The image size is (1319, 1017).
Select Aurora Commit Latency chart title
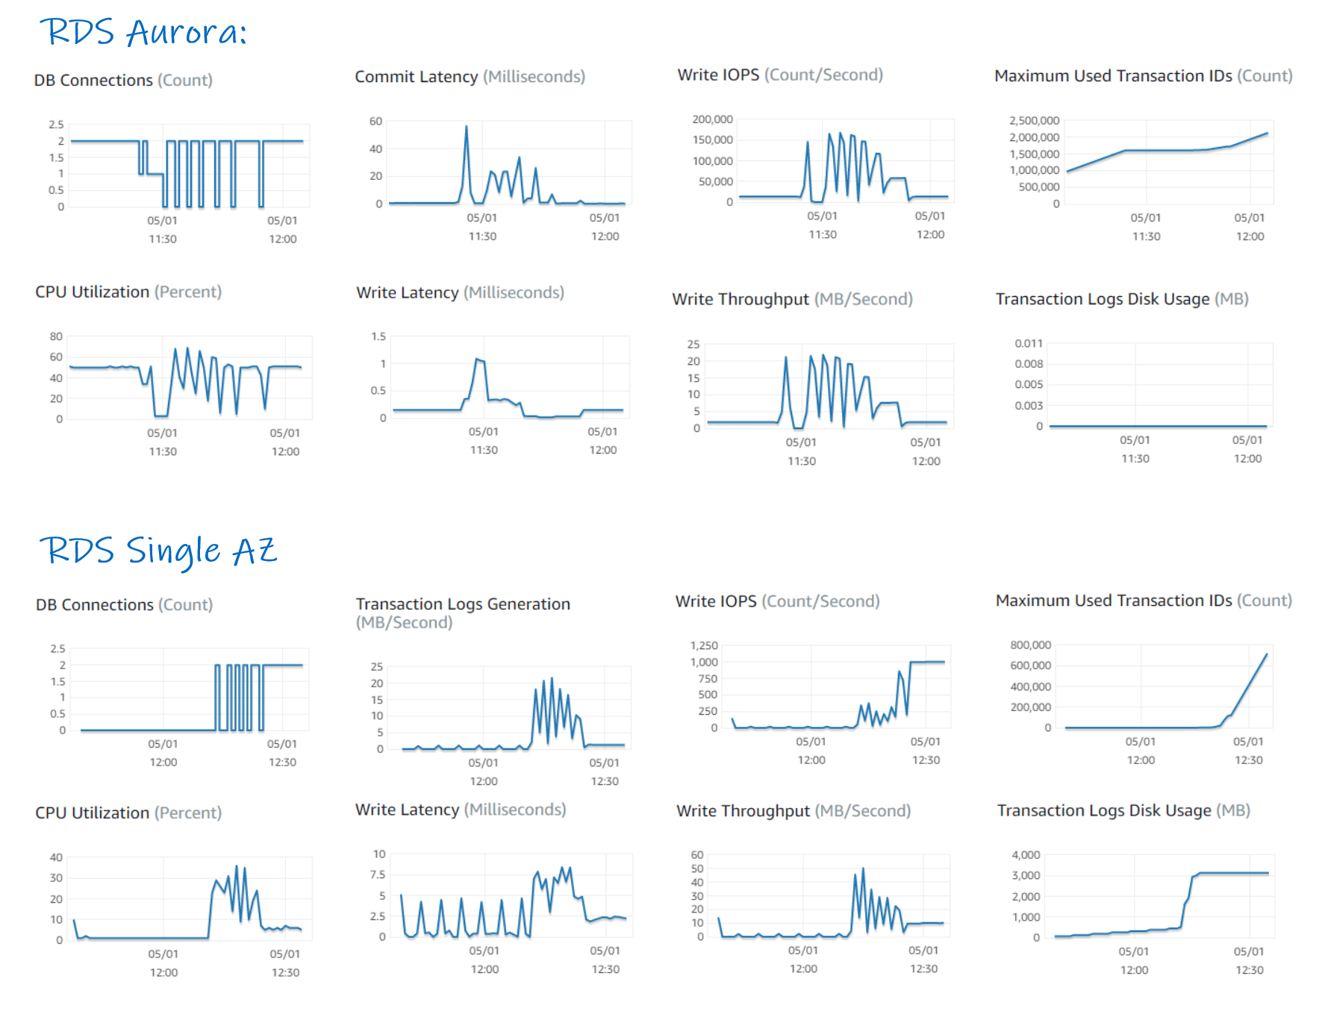click(x=470, y=76)
